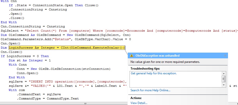Click the 'Conn.Open()' code line
This screenshot has width=238, height=105.
click(28, 73)
